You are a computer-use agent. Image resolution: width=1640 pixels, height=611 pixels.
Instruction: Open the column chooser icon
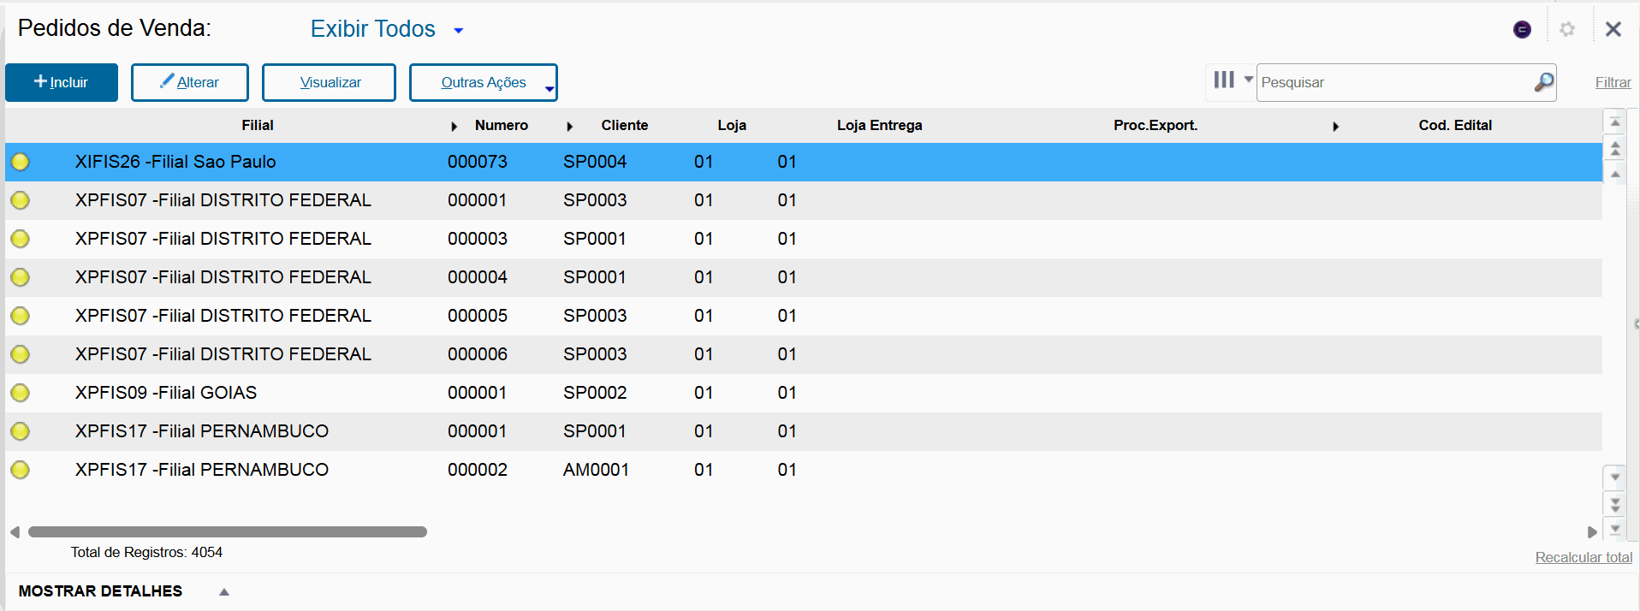coord(1224,80)
